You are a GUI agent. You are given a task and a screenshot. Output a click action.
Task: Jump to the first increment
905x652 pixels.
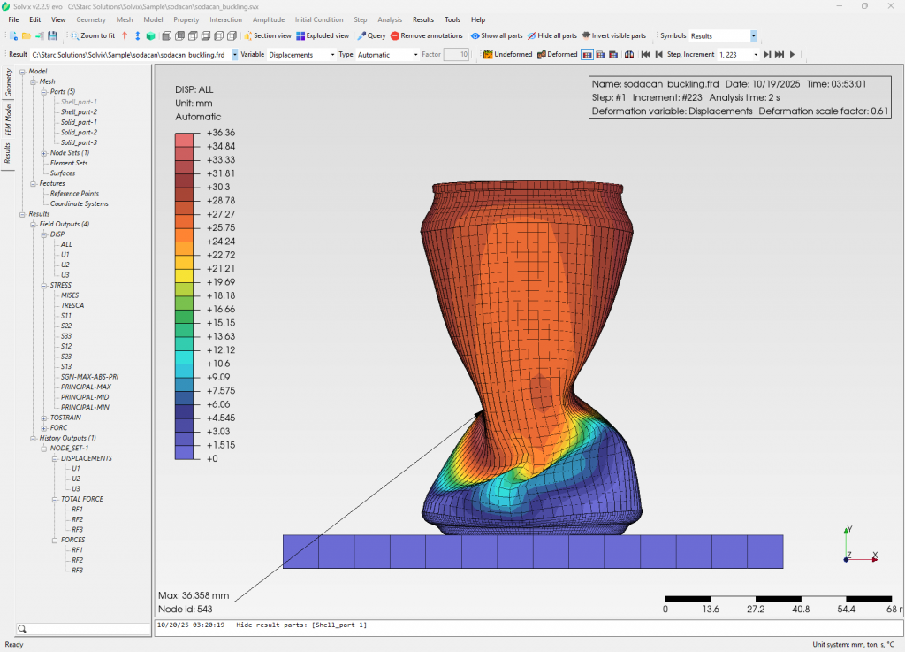646,55
